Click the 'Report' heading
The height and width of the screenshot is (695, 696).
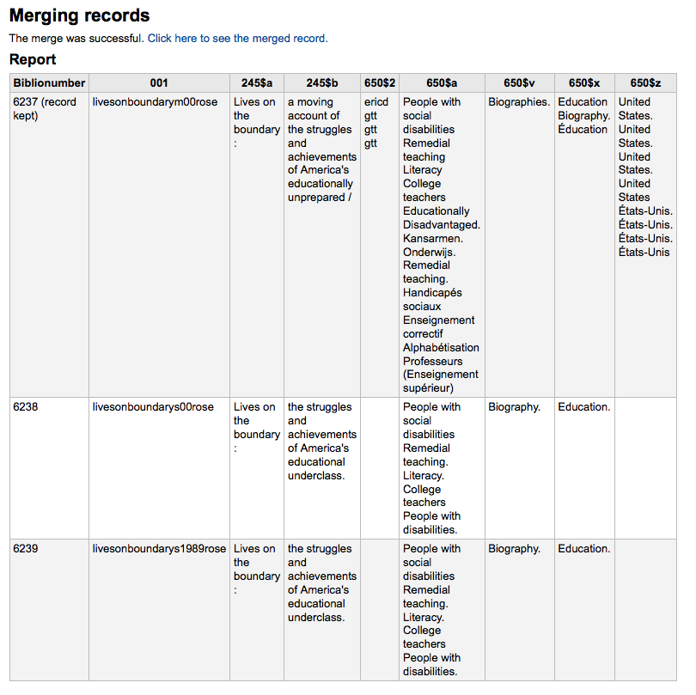(x=33, y=60)
